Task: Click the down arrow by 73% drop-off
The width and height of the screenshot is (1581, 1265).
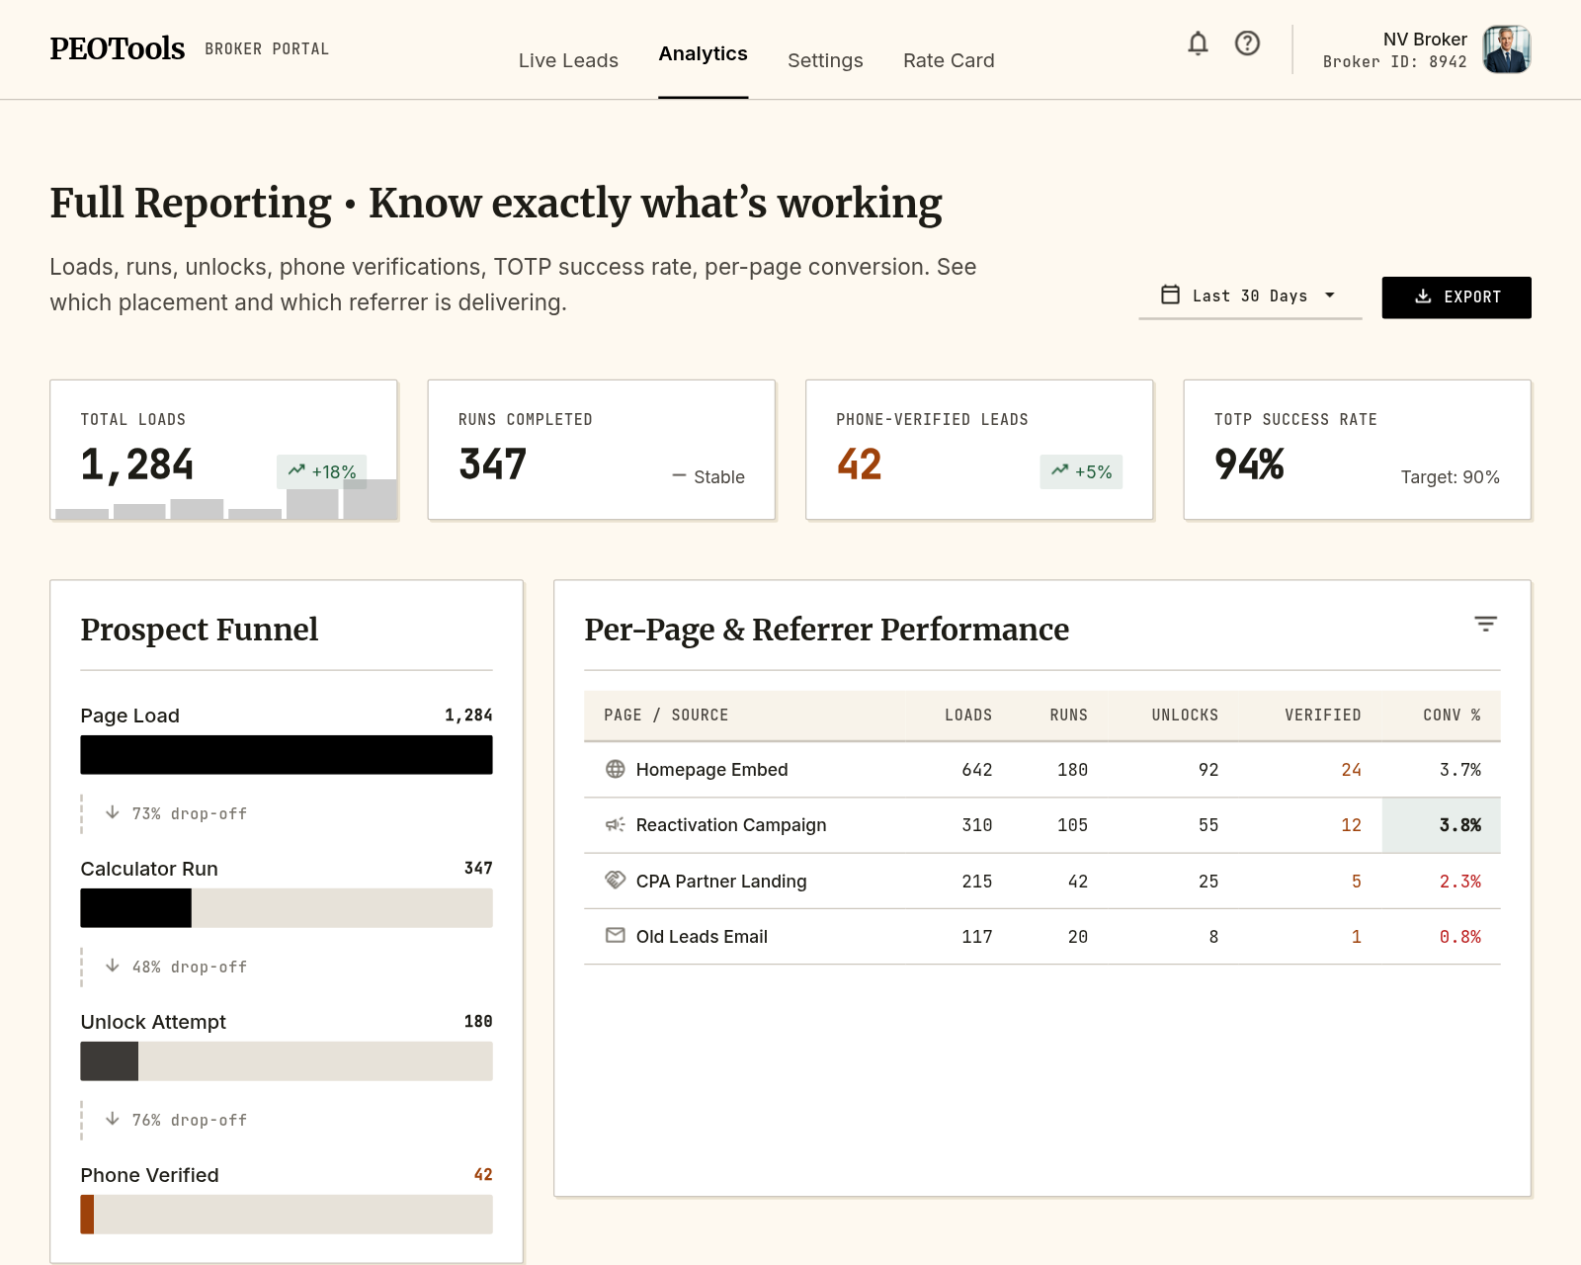Action: pyautogui.click(x=113, y=812)
